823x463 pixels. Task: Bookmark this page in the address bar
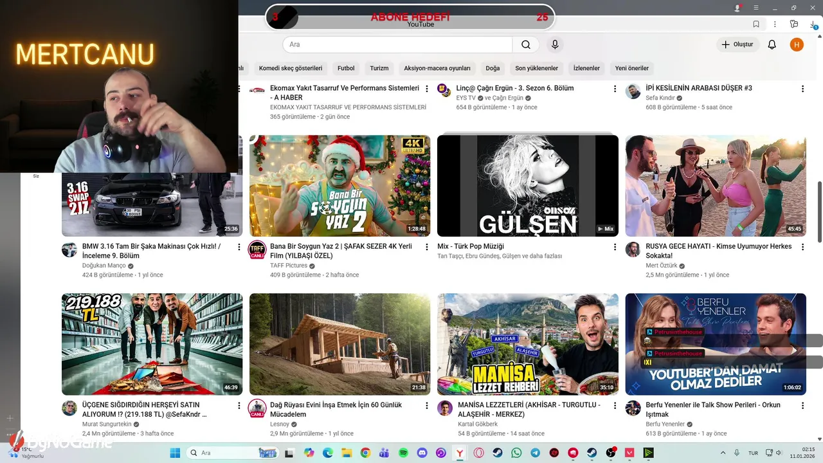756,24
